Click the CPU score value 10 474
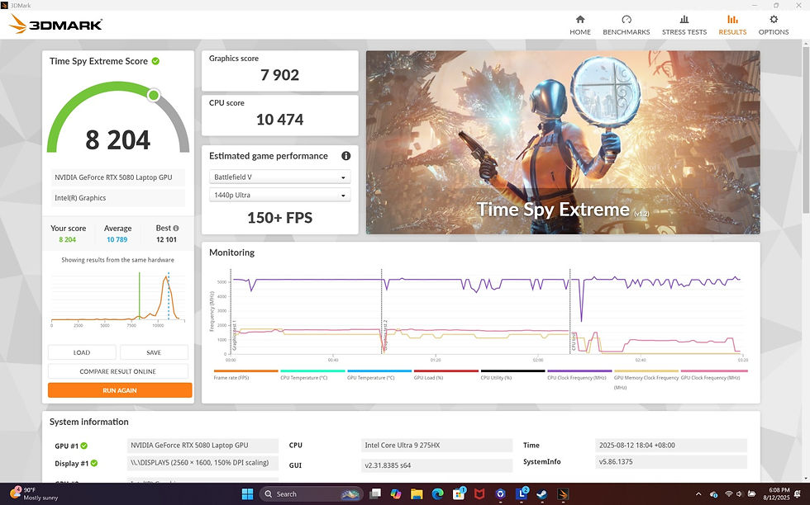This screenshot has height=505, width=810. point(279,120)
